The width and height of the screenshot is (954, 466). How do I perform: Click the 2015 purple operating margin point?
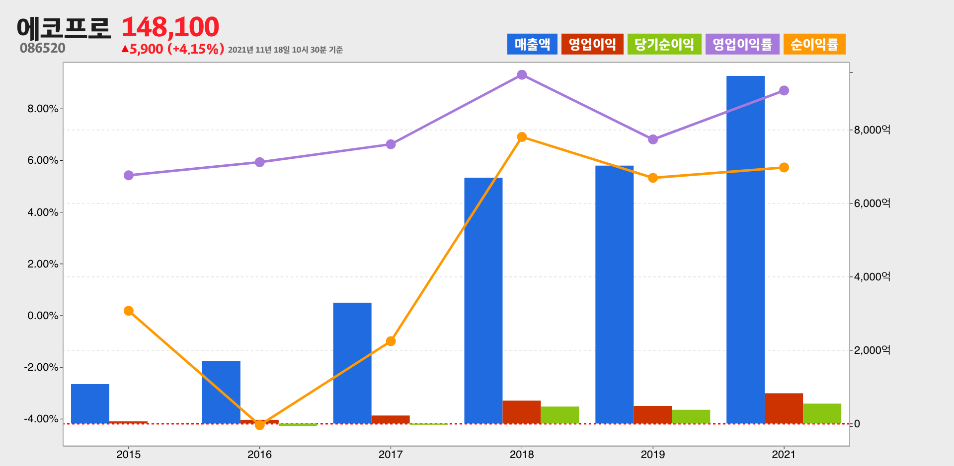tap(129, 175)
